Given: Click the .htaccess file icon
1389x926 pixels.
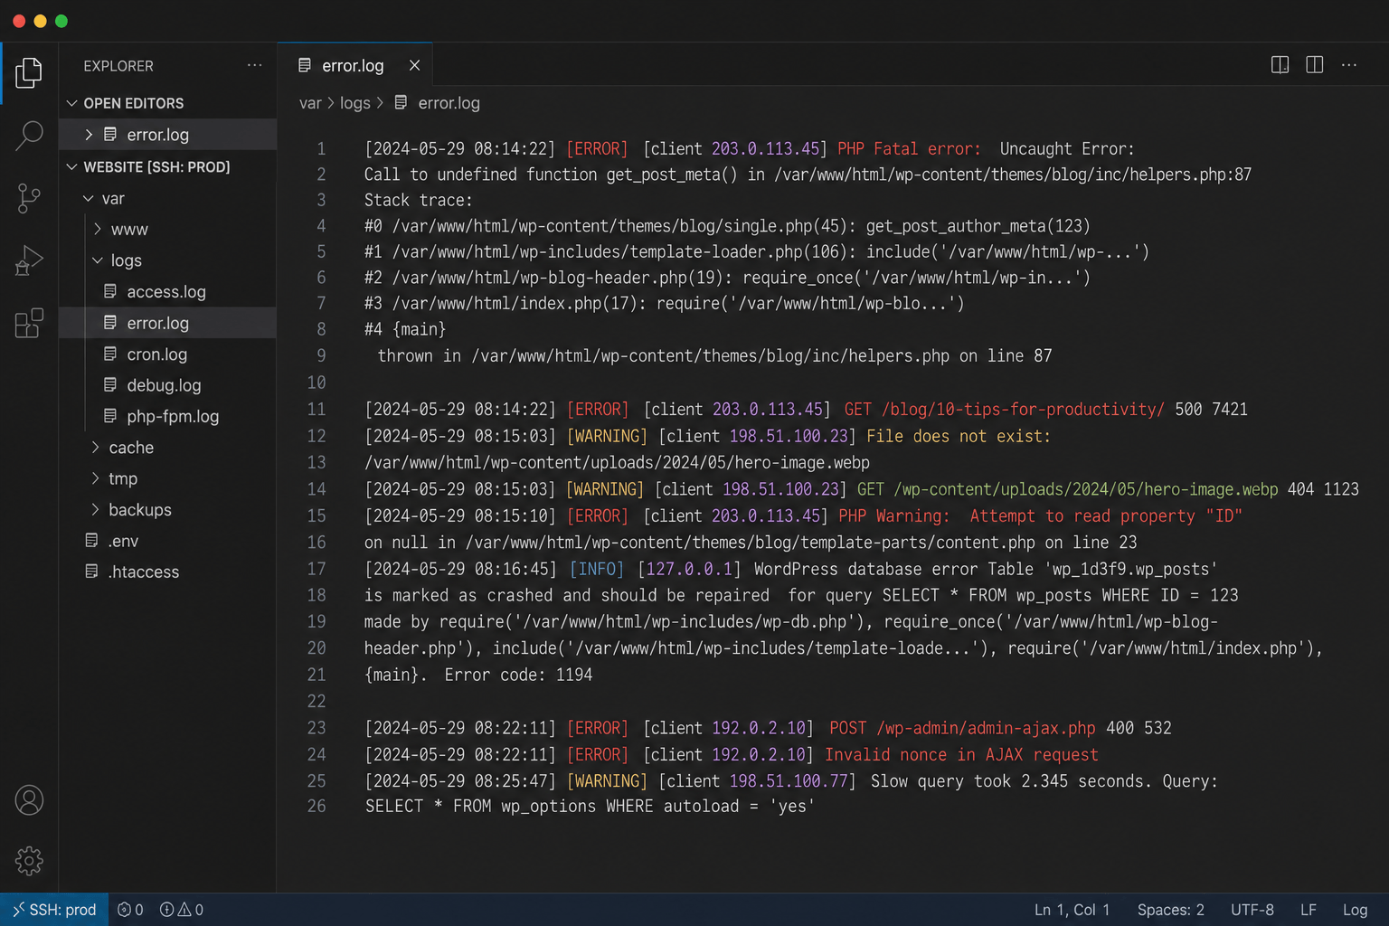Looking at the screenshot, I should coord(91,572).
